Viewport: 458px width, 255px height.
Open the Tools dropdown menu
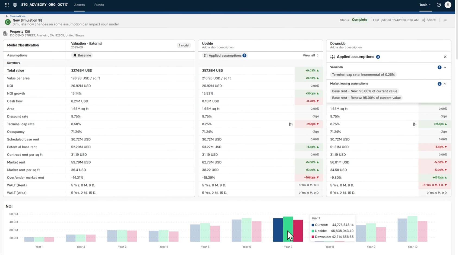coord(424,5)
